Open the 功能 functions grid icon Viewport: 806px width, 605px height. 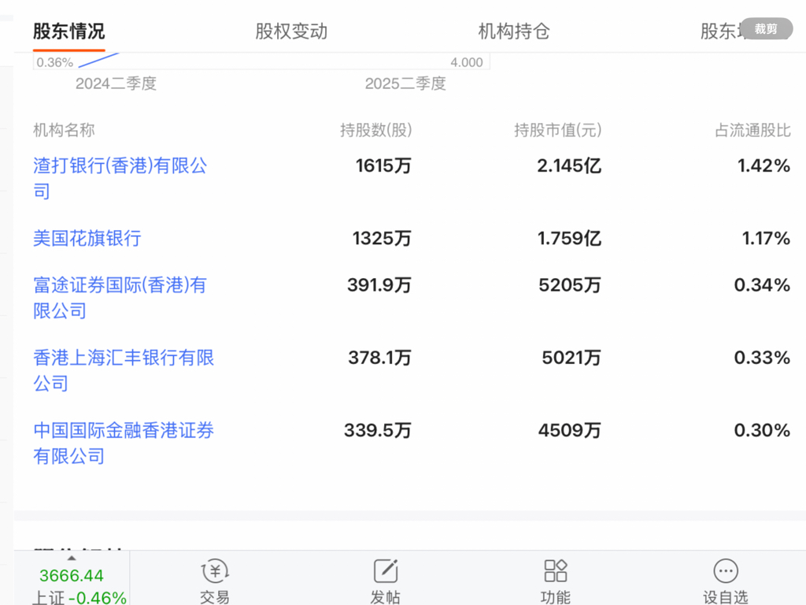(x=555, y=571)
